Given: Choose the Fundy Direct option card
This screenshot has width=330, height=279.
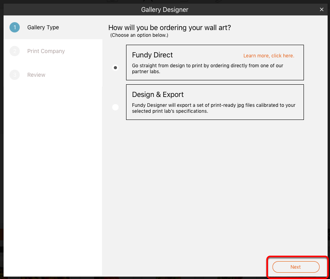Looking at the screenshot, I should [x=215, y=63].
